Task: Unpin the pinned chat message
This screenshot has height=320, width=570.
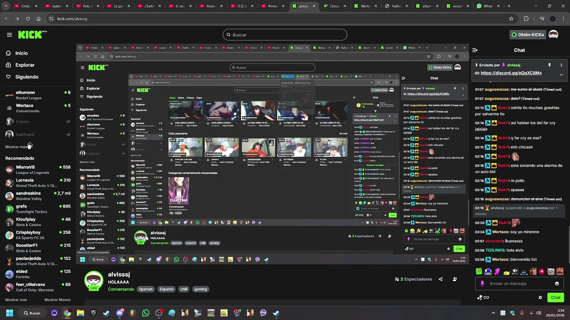Action: click(x=549, y=65)
